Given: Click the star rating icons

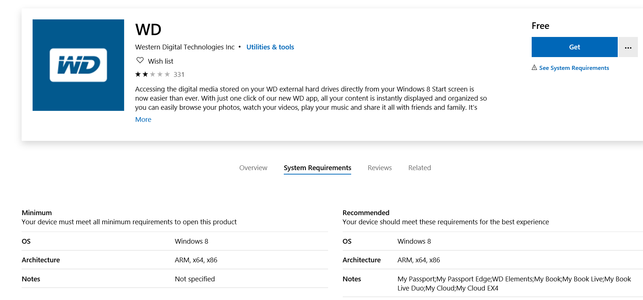Looking at the screenshot, I should click(152, 74).
